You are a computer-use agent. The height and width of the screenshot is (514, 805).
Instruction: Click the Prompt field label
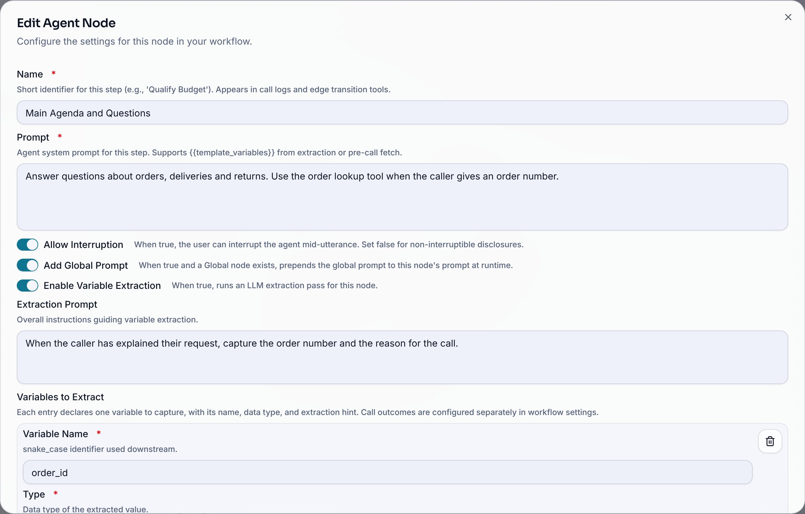coord(33,137)
